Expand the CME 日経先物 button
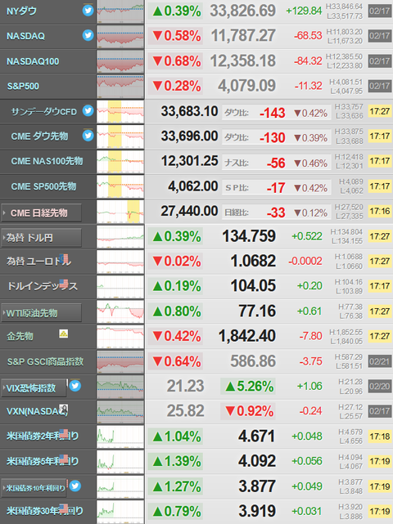Viewport: 393px width, 524px height. click(x=42, y=213)
